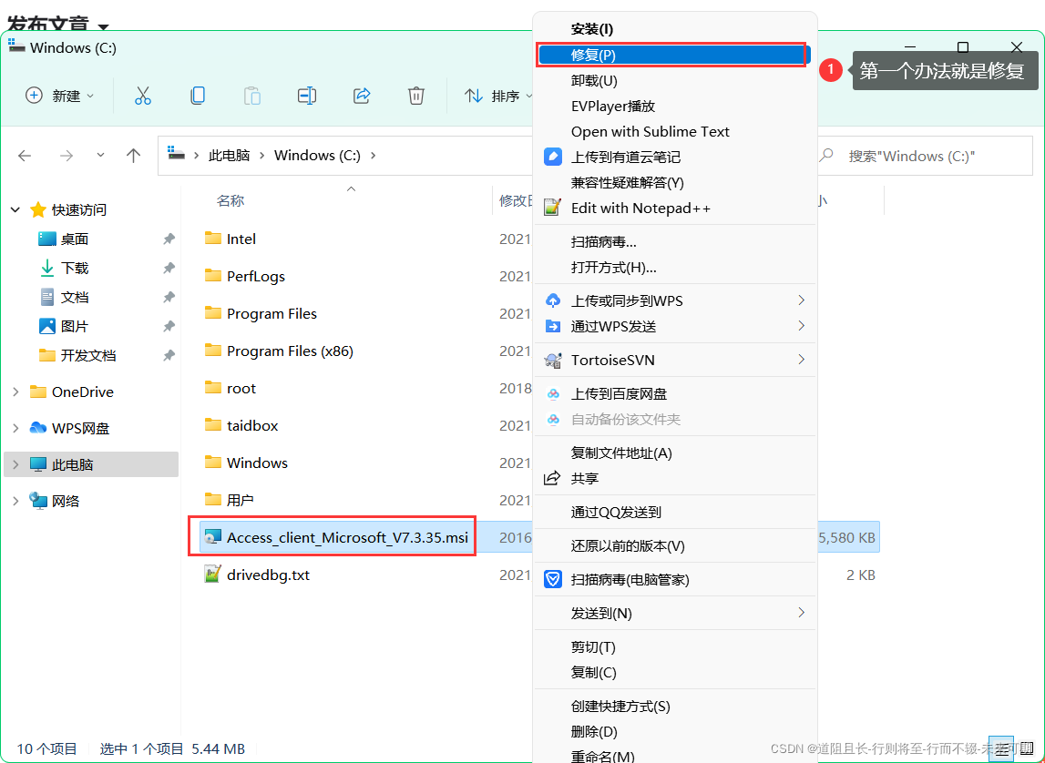Open recent locations chevron dropdown
The width and height of the screenshot is (1045, 763).
(100, 155)
